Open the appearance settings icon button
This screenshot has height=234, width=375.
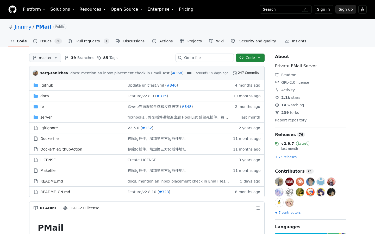(362, 9)
